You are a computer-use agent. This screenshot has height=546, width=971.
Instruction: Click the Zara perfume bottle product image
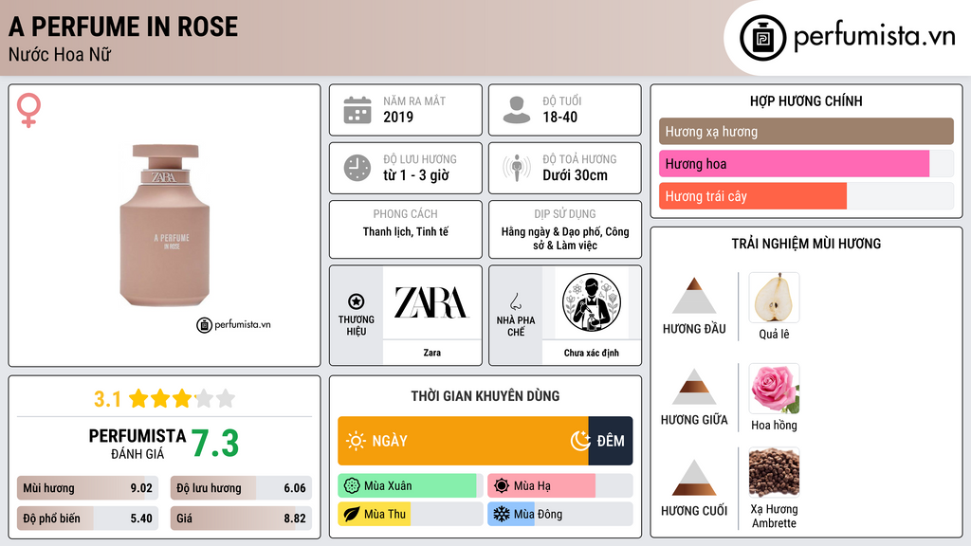point(165,226)
